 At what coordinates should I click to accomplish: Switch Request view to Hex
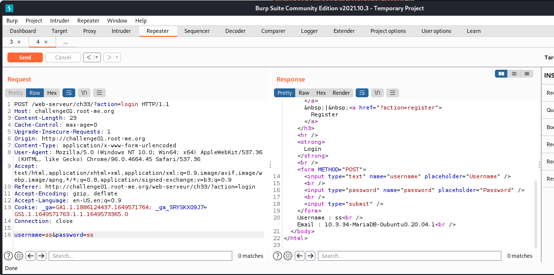point(52,93)
